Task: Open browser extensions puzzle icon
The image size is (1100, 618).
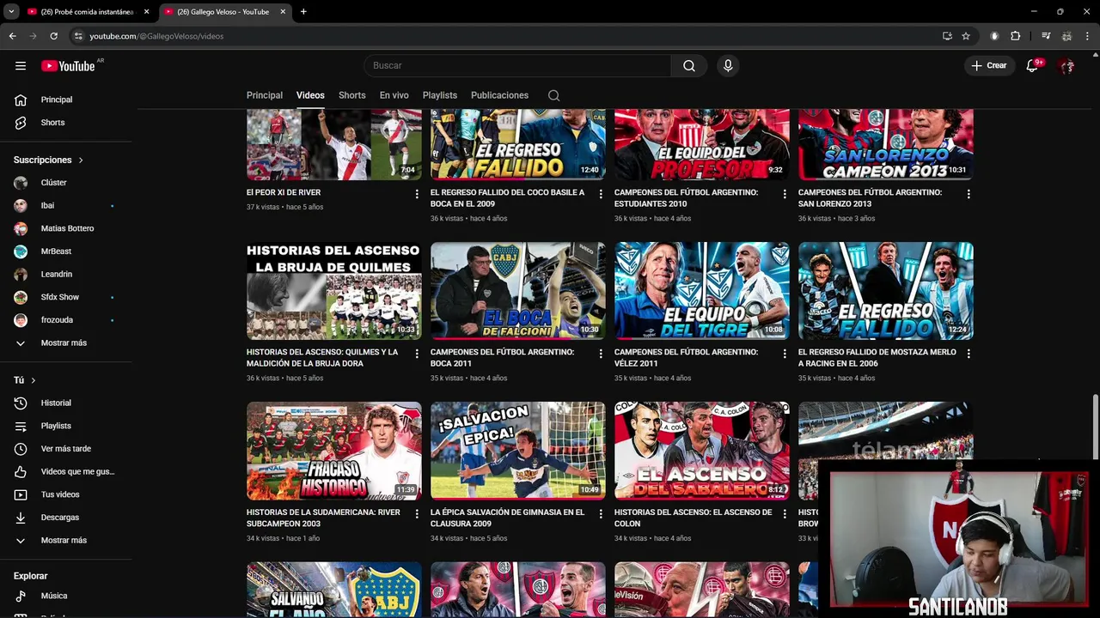Action: (x=1016, y=36)
